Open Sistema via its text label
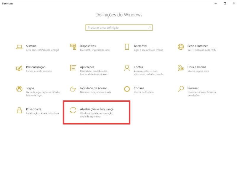Image resolution: width=237 pixels, height=184 pixels. pyautogui.click(x=31, y=46)
